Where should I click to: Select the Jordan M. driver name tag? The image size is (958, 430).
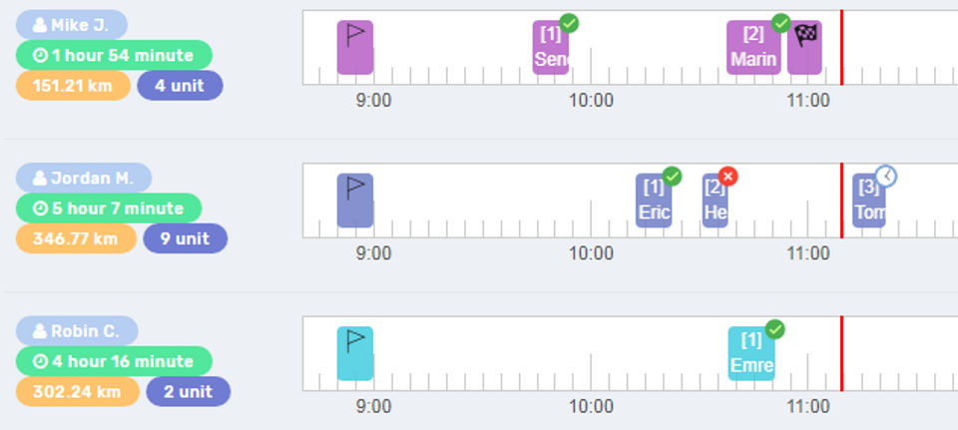coord(84,178)
